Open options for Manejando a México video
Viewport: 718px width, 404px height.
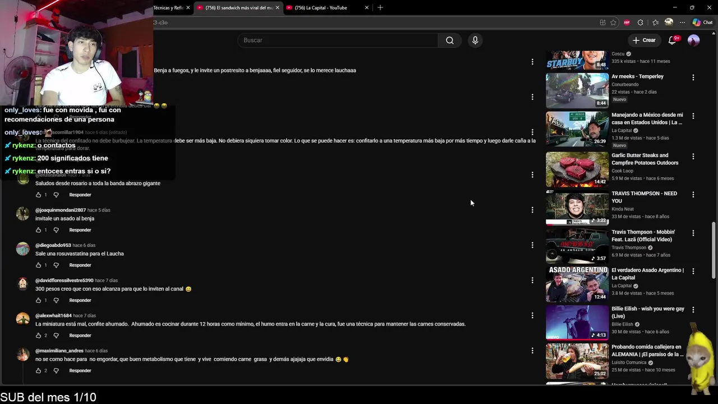click(693, 116)
